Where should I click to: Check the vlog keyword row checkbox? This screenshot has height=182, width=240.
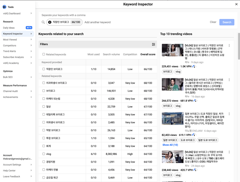[43, 154]
